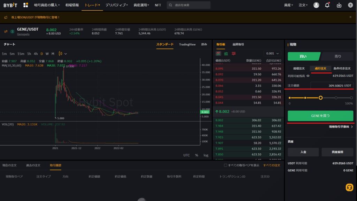Image resolution: width=357 pixels, height=201 pixels.
Task: Toggle UTC time on chart
Action: tap(187, 155)
